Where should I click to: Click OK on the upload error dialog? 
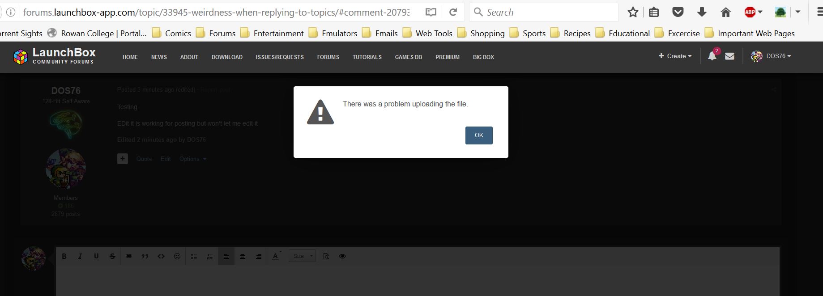(479, 135)
